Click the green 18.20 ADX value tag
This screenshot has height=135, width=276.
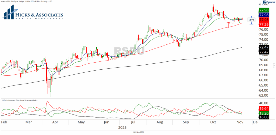pos(264,113)
